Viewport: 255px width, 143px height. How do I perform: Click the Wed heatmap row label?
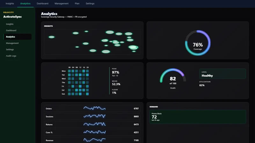pyautogui.click(x=63, y=78)
